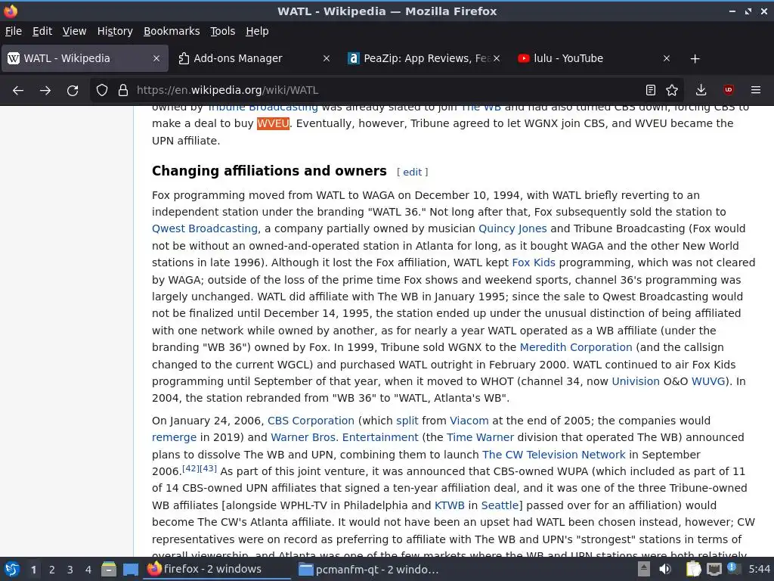Screen dimensions: 774x581
Task: Click the show desktop taskbar icon
Action: tap(131, 570)
